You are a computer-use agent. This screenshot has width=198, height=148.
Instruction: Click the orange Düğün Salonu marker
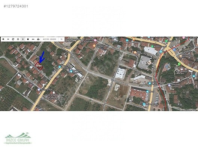click(94, 46)
